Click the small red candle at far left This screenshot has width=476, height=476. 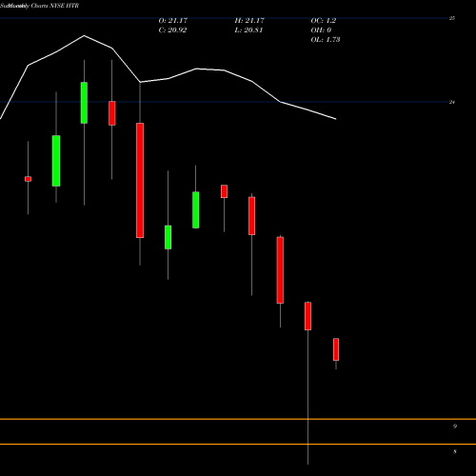coord(28,179)
